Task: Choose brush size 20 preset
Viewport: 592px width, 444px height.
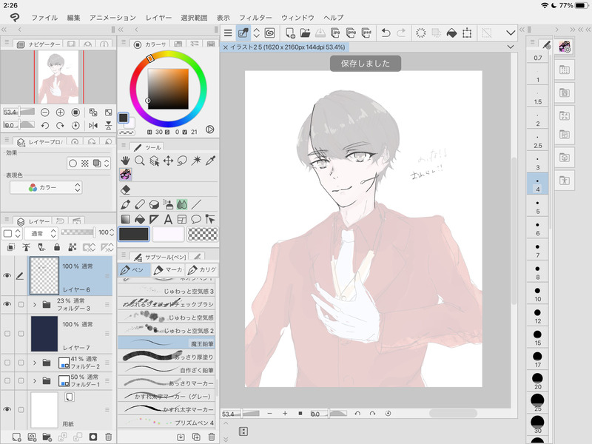Action: tap(537, 381)
